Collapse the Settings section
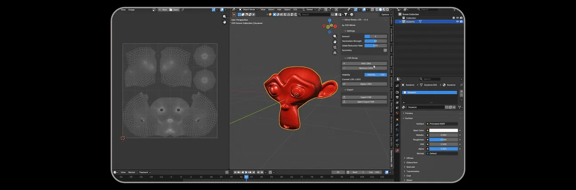Screen dimensions: 576x190 (350, 31)
